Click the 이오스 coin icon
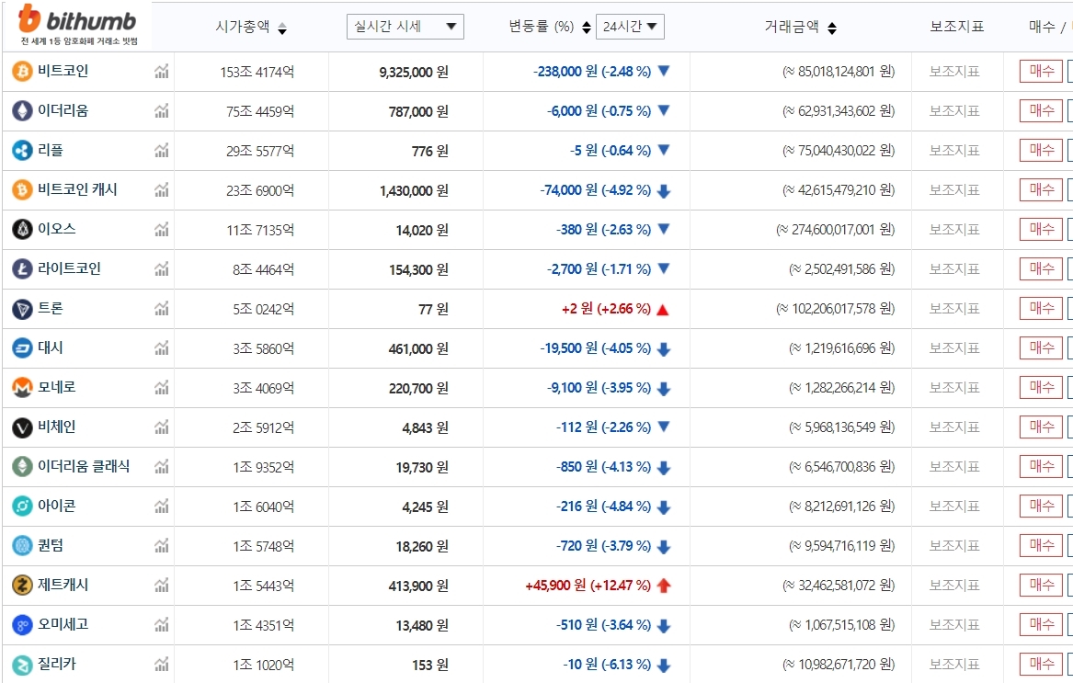The height and width of the screenshot is (683, 1073). (22, 229)
